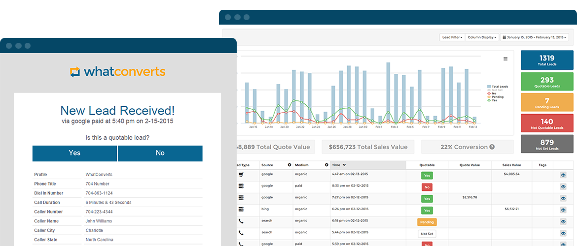The image size is (577, 246).
Task: Click the form icon in the 7:27 pm row
Action: click(x=241, y=198)
